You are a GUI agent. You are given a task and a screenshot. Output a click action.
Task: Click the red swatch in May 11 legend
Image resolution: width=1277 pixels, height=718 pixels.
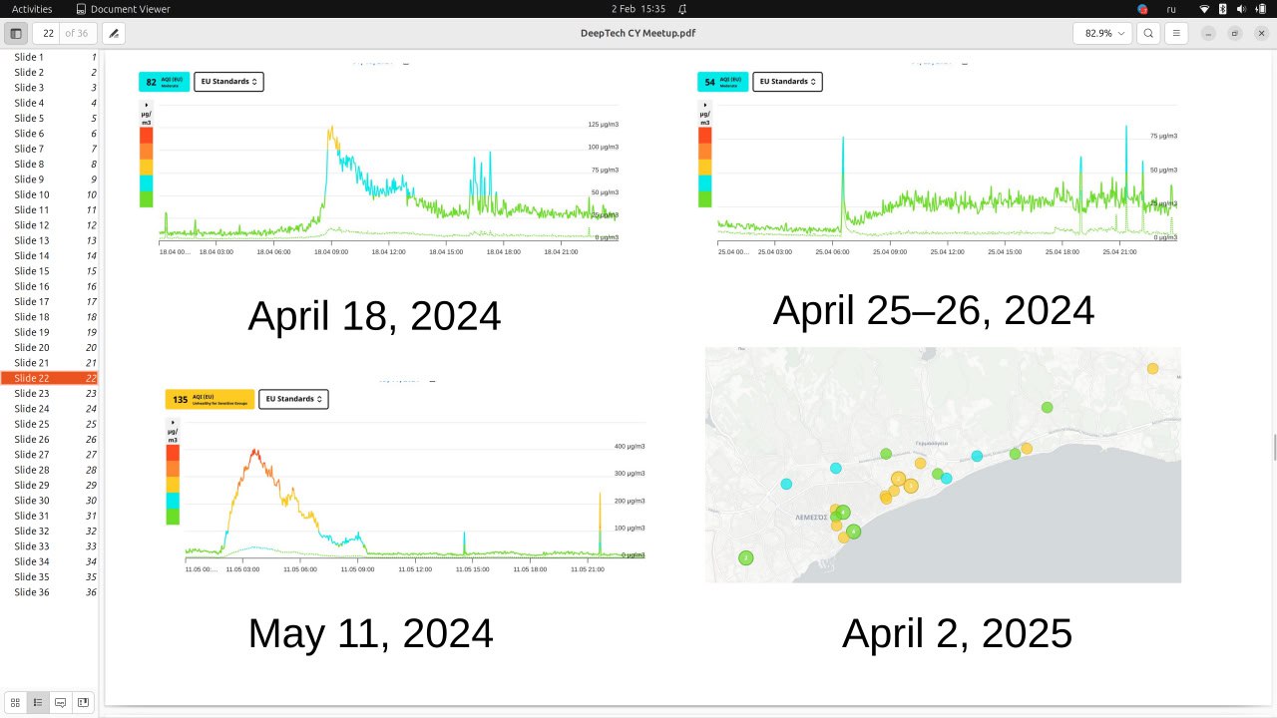(173, 452)
